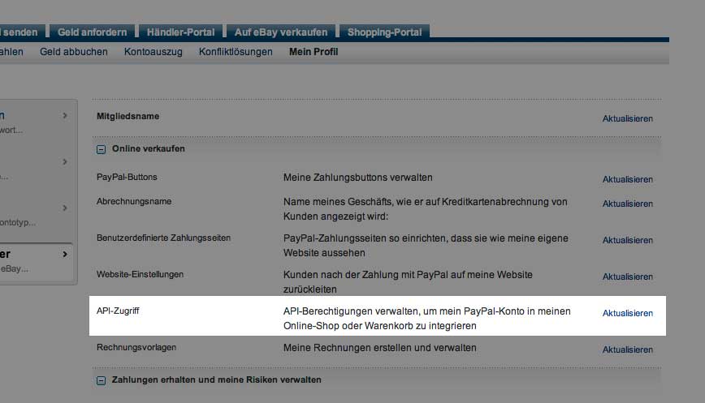The height and width of the screenshot is (403, 705).
Task: Click text Meine Zahlungsbuttons verwalten
Action: pyautogui.click(x=358, y=178)
